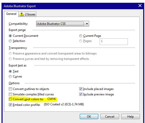
Task: Export text as Text radio button
Action: [10, 71]
